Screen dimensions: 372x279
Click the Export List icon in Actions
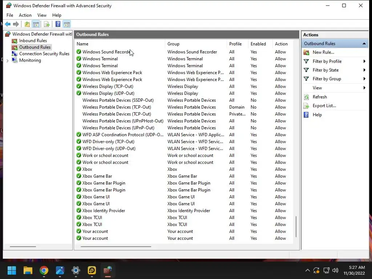(x=306, y=106)
